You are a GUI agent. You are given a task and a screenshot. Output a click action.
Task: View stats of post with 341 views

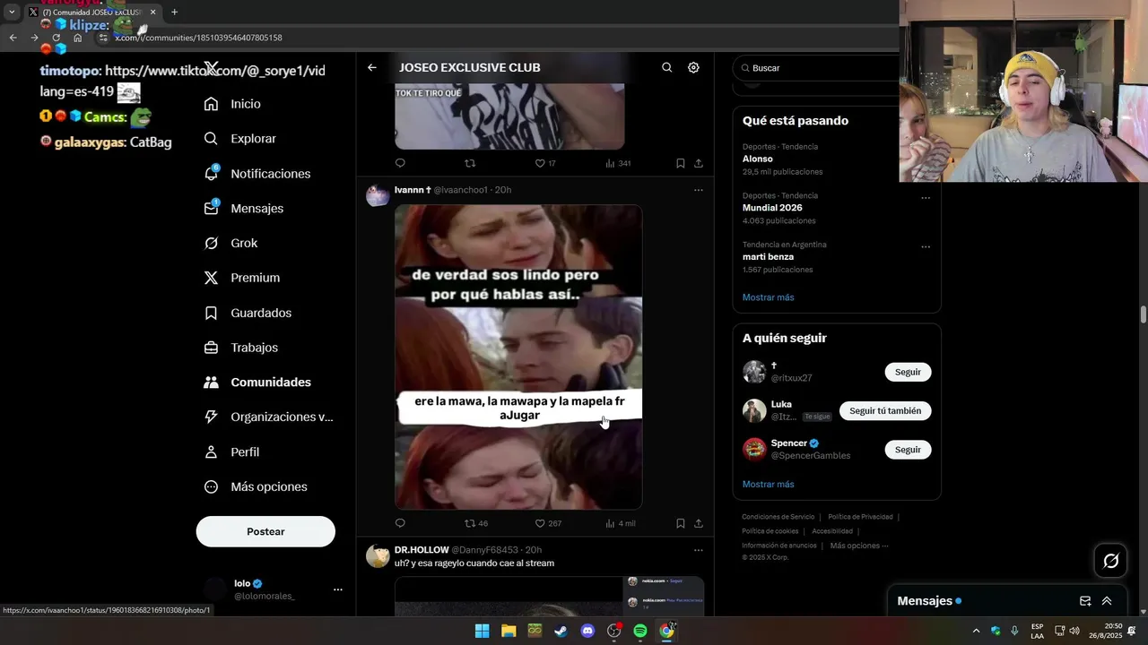click(618, 163)
